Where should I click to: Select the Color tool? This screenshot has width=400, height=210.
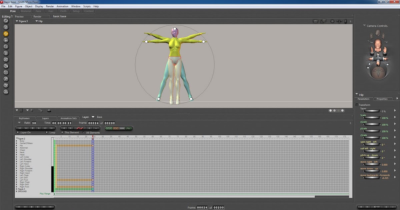[x=6, y=66]
